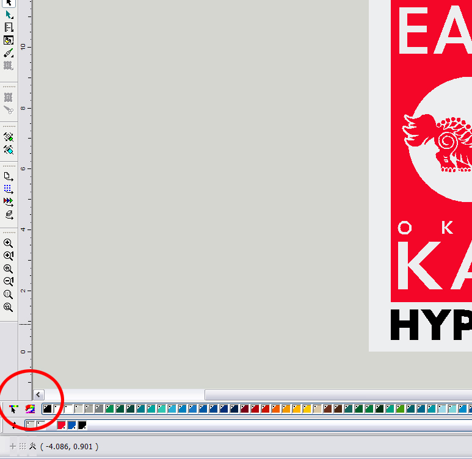Select the teal node-edit arrow tool
The width and height of the screenshot is (472, 459).
pos(9,15)
